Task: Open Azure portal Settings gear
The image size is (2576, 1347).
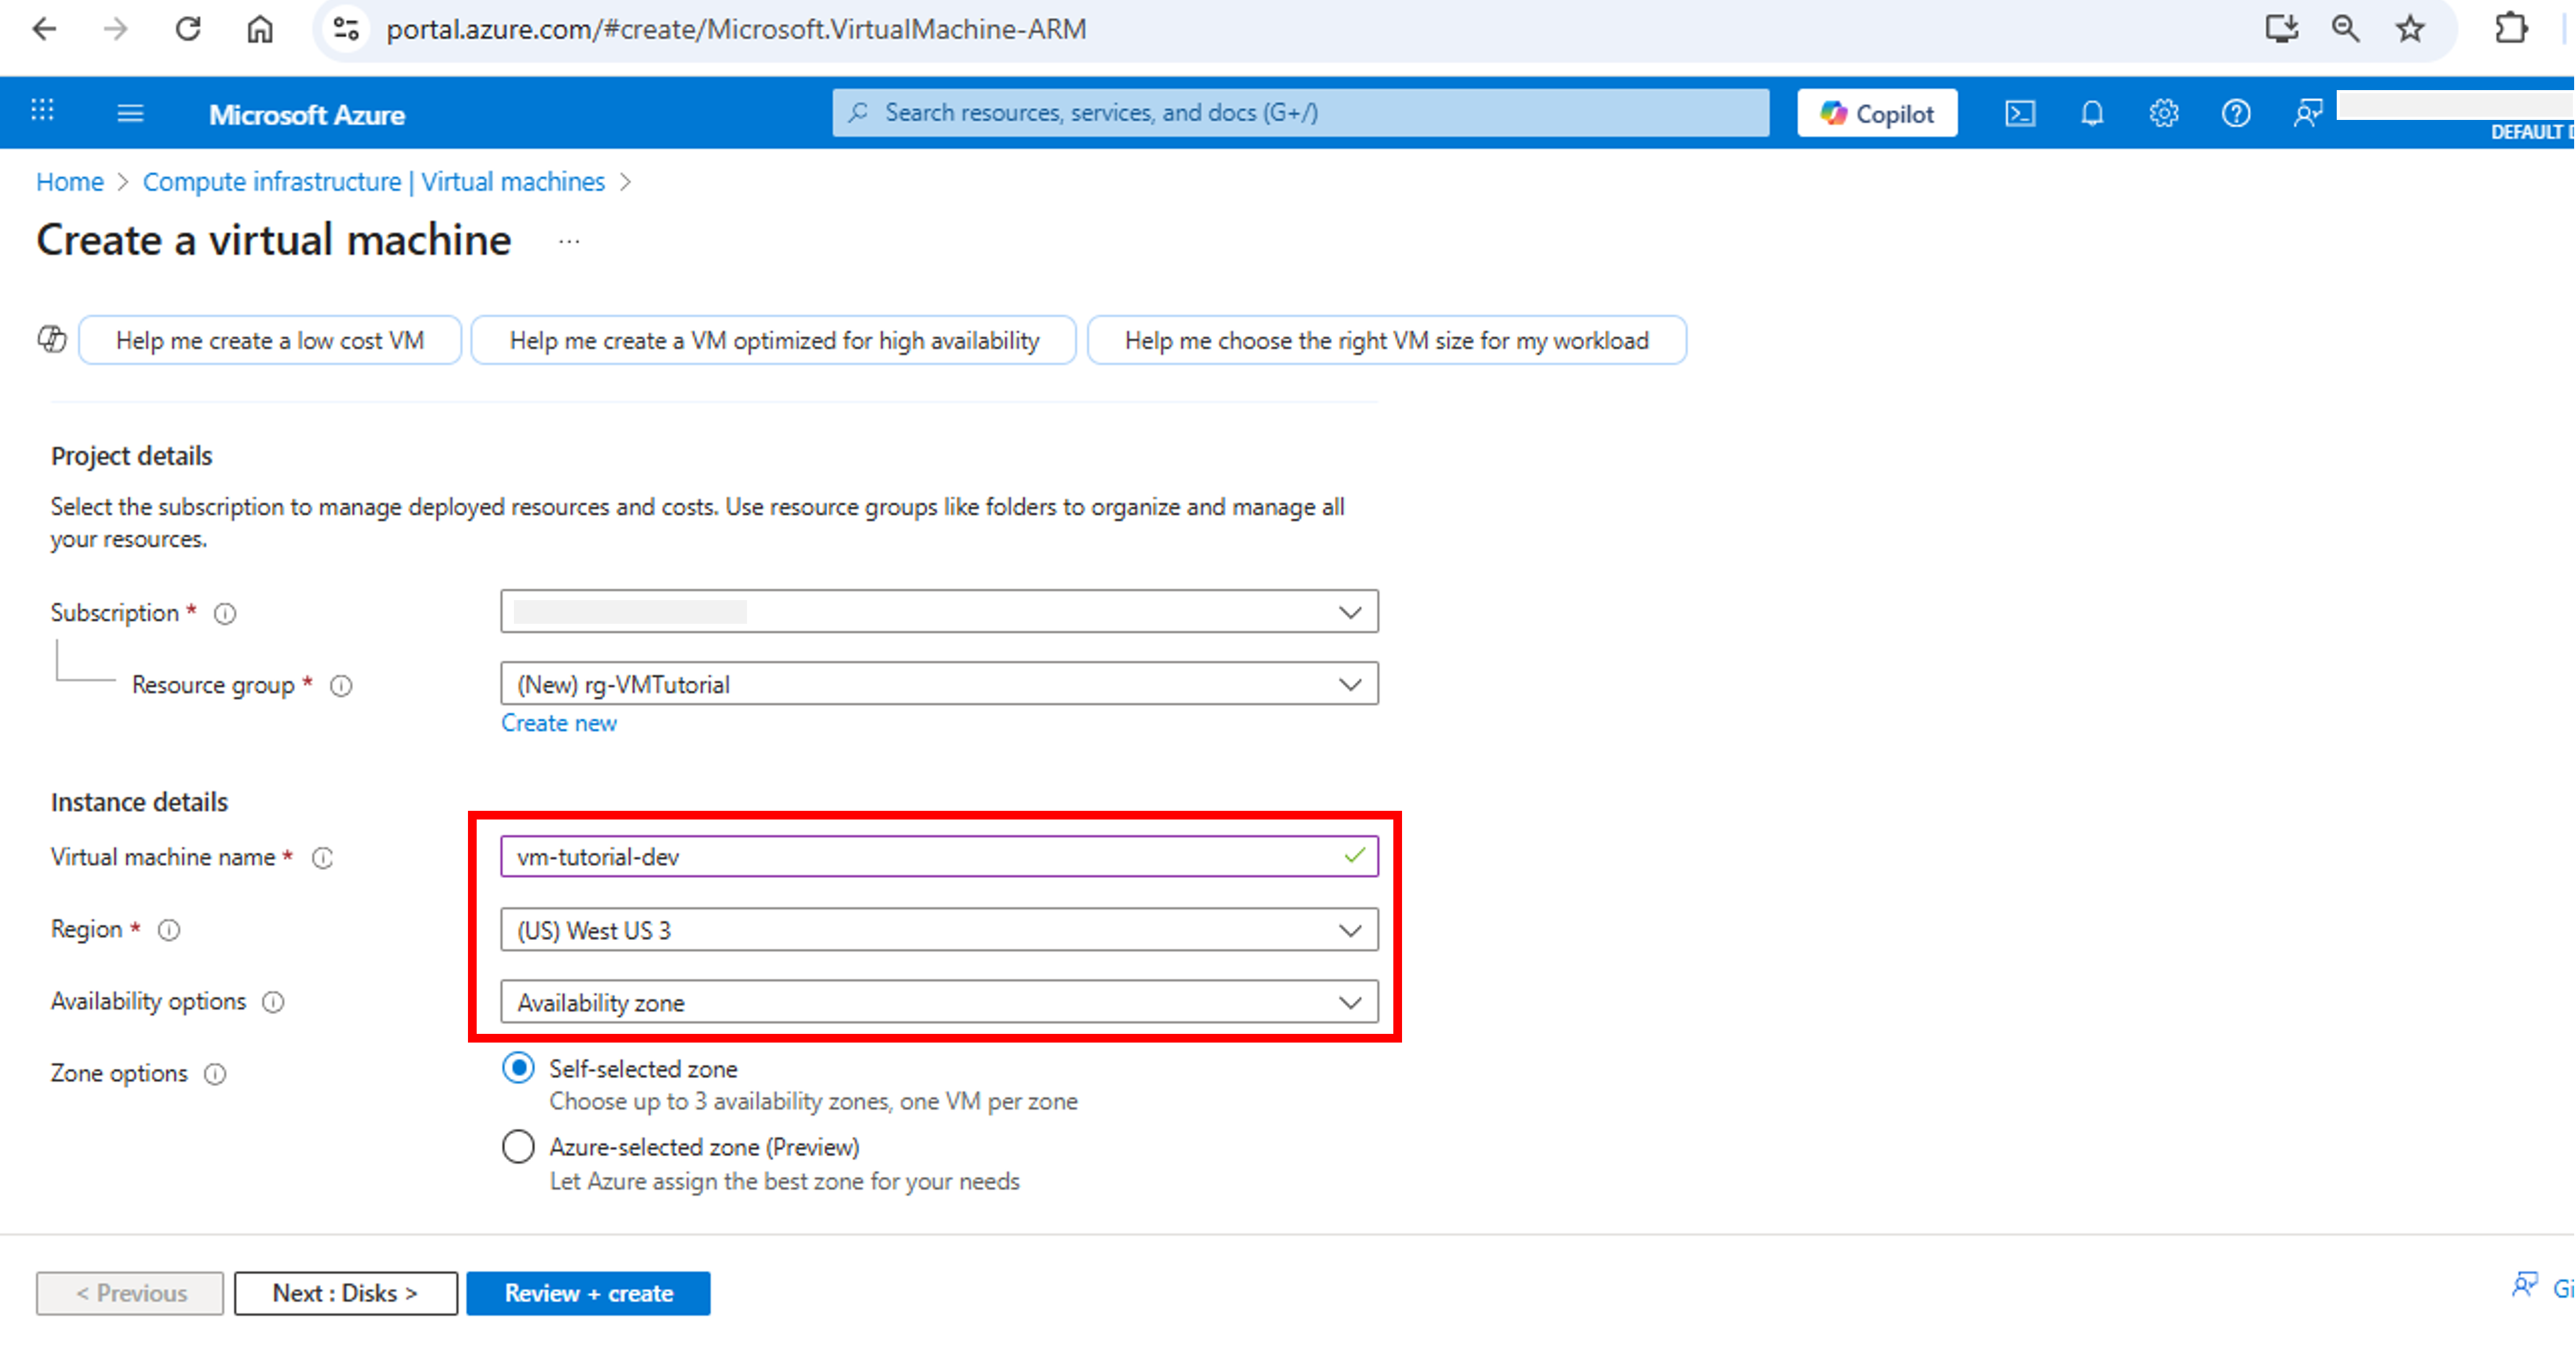Action: pos(2163,113)
